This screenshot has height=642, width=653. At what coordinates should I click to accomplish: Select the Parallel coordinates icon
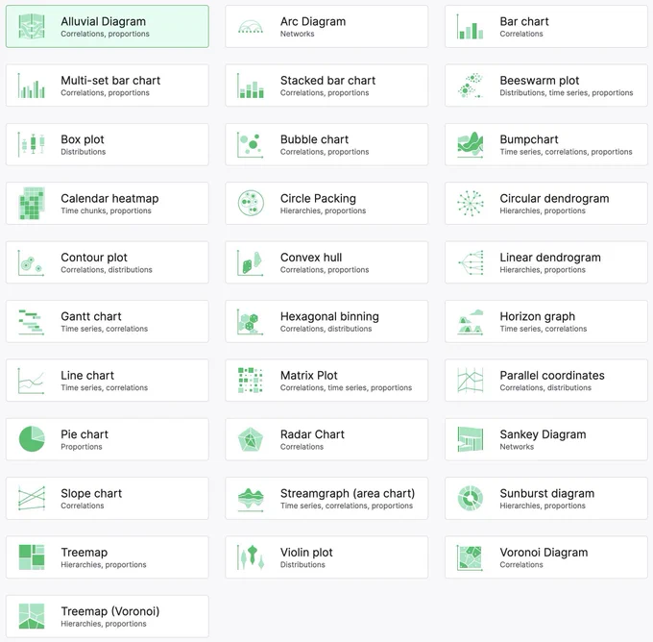[x=471, y=381]
